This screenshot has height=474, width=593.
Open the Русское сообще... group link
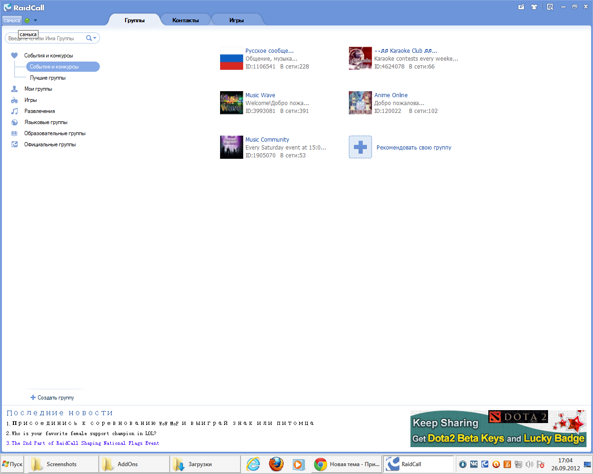click(269, 51)
